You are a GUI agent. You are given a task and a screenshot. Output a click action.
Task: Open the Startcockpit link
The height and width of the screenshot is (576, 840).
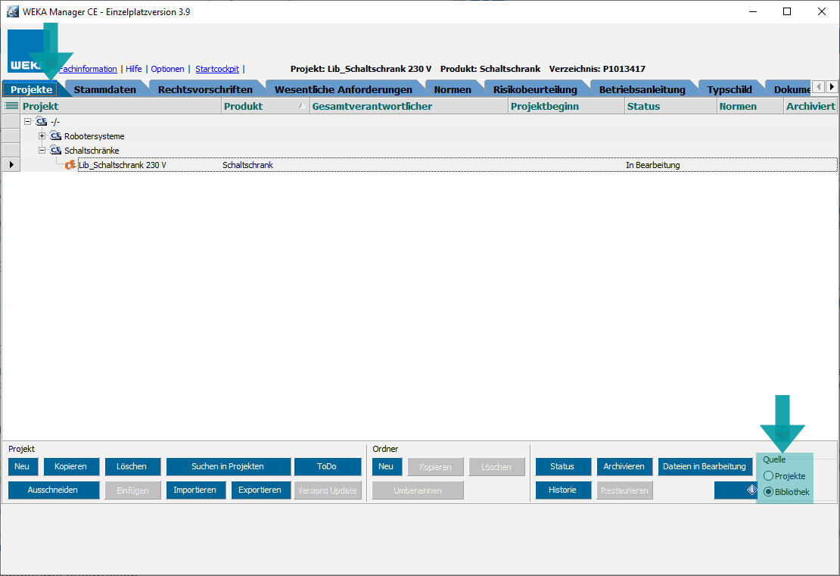[x=216, y=69]
